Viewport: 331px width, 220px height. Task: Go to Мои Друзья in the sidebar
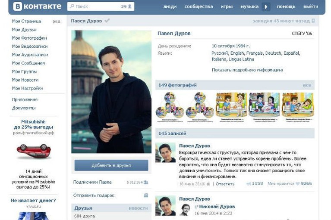click(x=24, y=29)
